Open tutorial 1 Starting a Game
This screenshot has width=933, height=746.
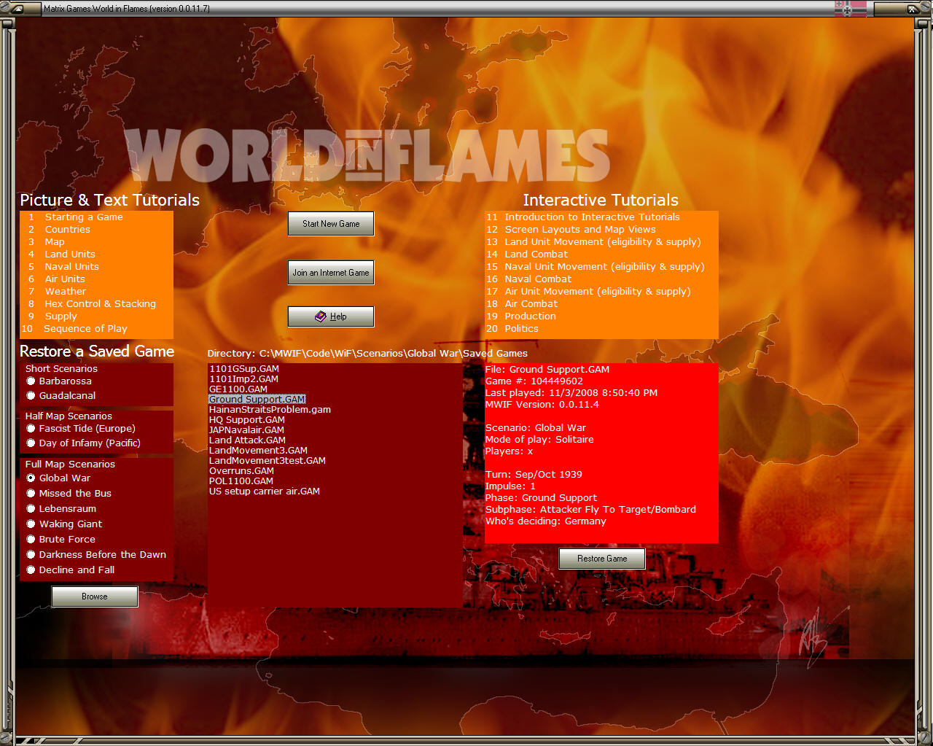click(96, 217)
